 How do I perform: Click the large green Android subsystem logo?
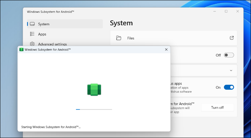point(94,90)
